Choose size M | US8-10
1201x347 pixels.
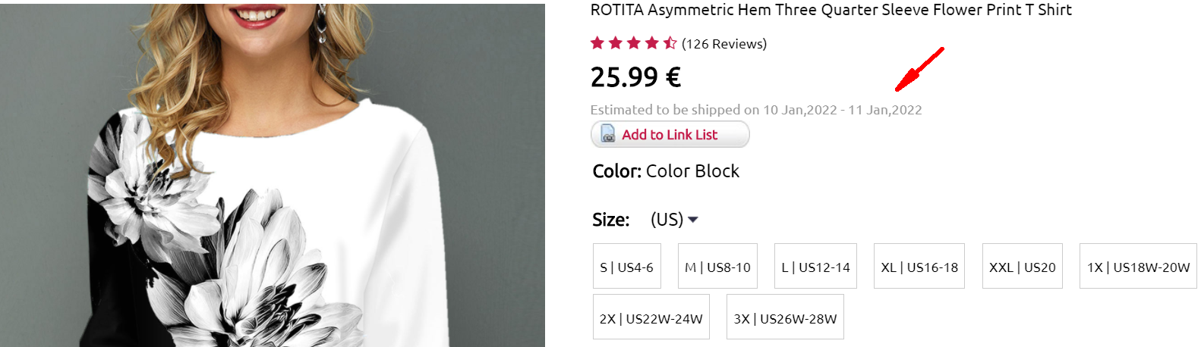tap(717, 267)
